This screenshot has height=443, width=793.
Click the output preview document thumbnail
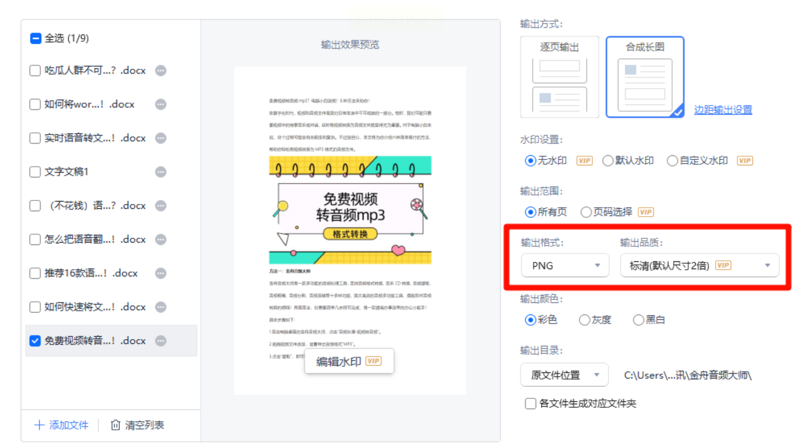pos(350,231)
